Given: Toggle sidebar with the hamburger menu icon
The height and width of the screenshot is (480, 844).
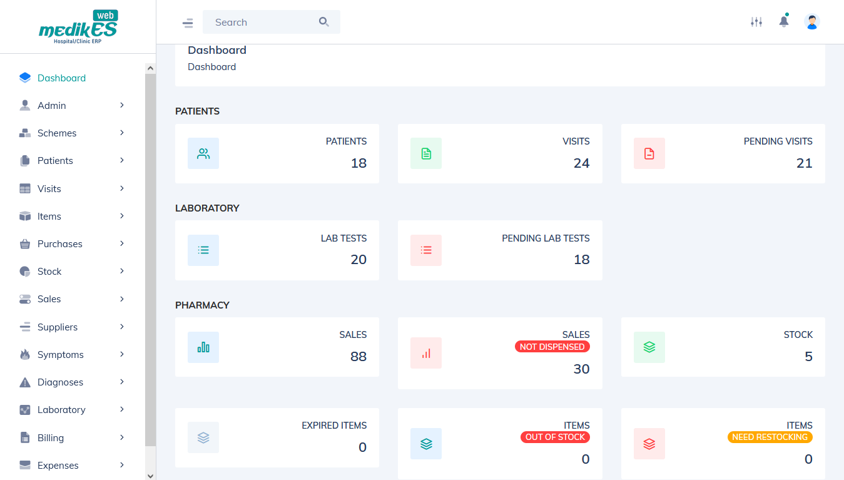Looking at the screenshot, I should click(x=188, y=23).
